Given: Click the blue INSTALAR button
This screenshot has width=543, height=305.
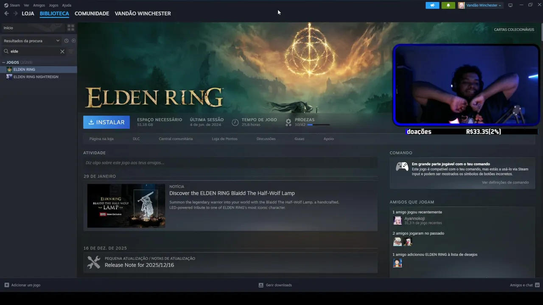Looking at the screenshot, I should click(106, 122).
